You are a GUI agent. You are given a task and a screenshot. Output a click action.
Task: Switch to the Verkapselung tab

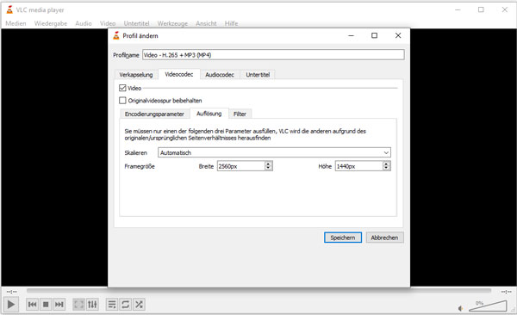click(136, 75)
